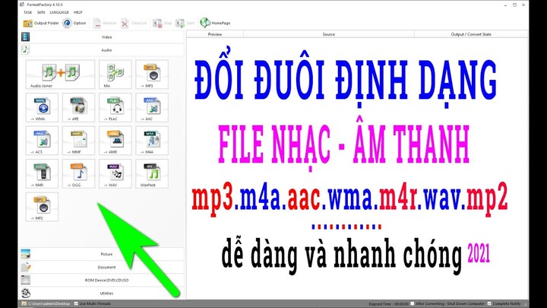Expand the ROM Device\DVD\CD\ISO category
Viewport: 547px width, 308px height.
(x=102, y=280)
